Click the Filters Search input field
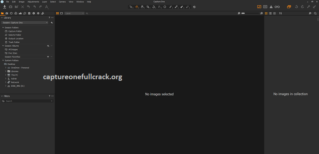Screen dimensions: 319x154 [28, 101]
